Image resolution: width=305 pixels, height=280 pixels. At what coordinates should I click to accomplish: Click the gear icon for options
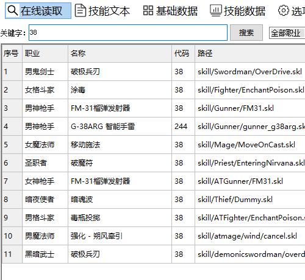click(283, 10)
